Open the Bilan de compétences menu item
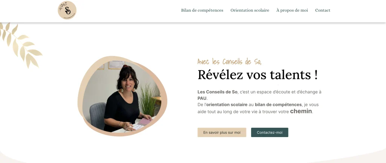The height and width of the screenshot is (163, 386). click(202, 10)
